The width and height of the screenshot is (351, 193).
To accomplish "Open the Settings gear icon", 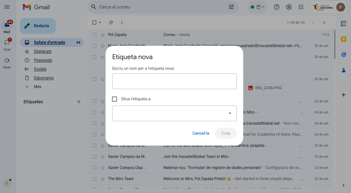I will pos(289,7).
